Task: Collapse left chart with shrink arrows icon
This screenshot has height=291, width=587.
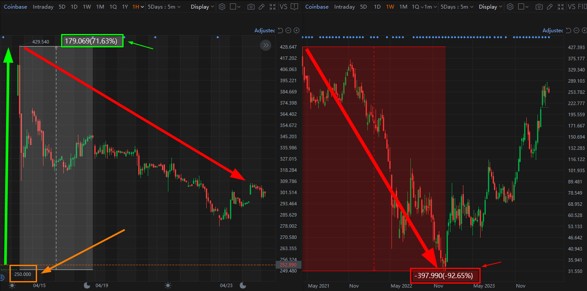Action: point(272,7)
